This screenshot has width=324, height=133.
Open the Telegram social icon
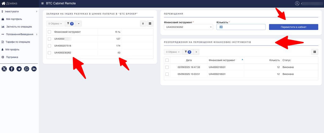click(19, 69)
